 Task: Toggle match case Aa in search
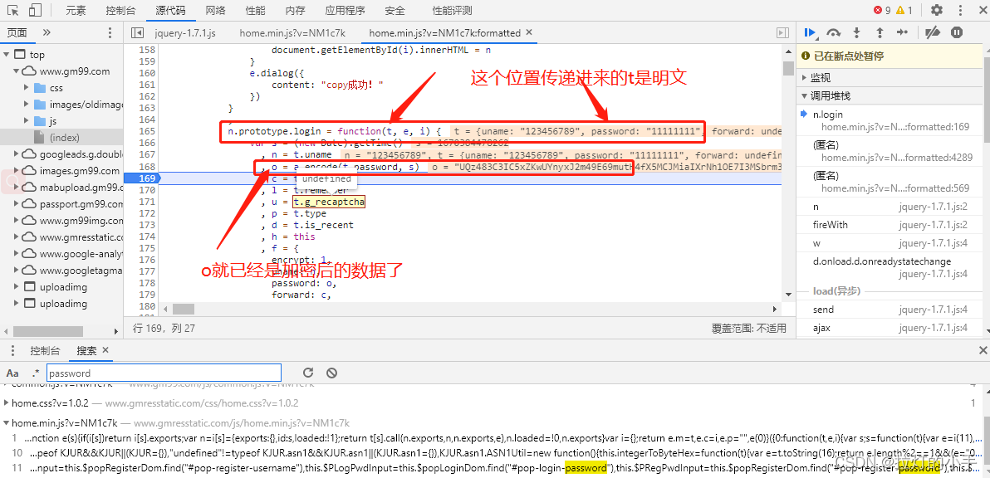click(12, 373)
